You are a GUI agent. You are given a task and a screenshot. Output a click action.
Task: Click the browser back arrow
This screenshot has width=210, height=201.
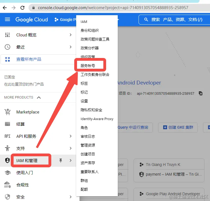point(5,8)
